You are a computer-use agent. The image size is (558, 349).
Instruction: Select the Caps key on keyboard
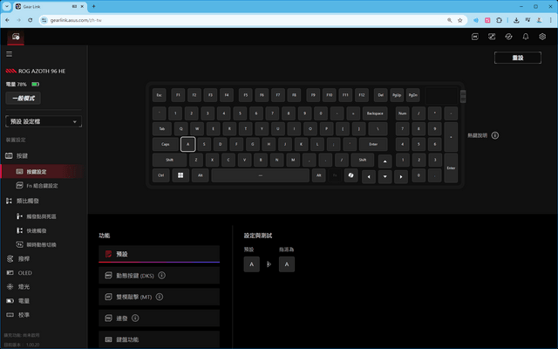coord(166,144)
